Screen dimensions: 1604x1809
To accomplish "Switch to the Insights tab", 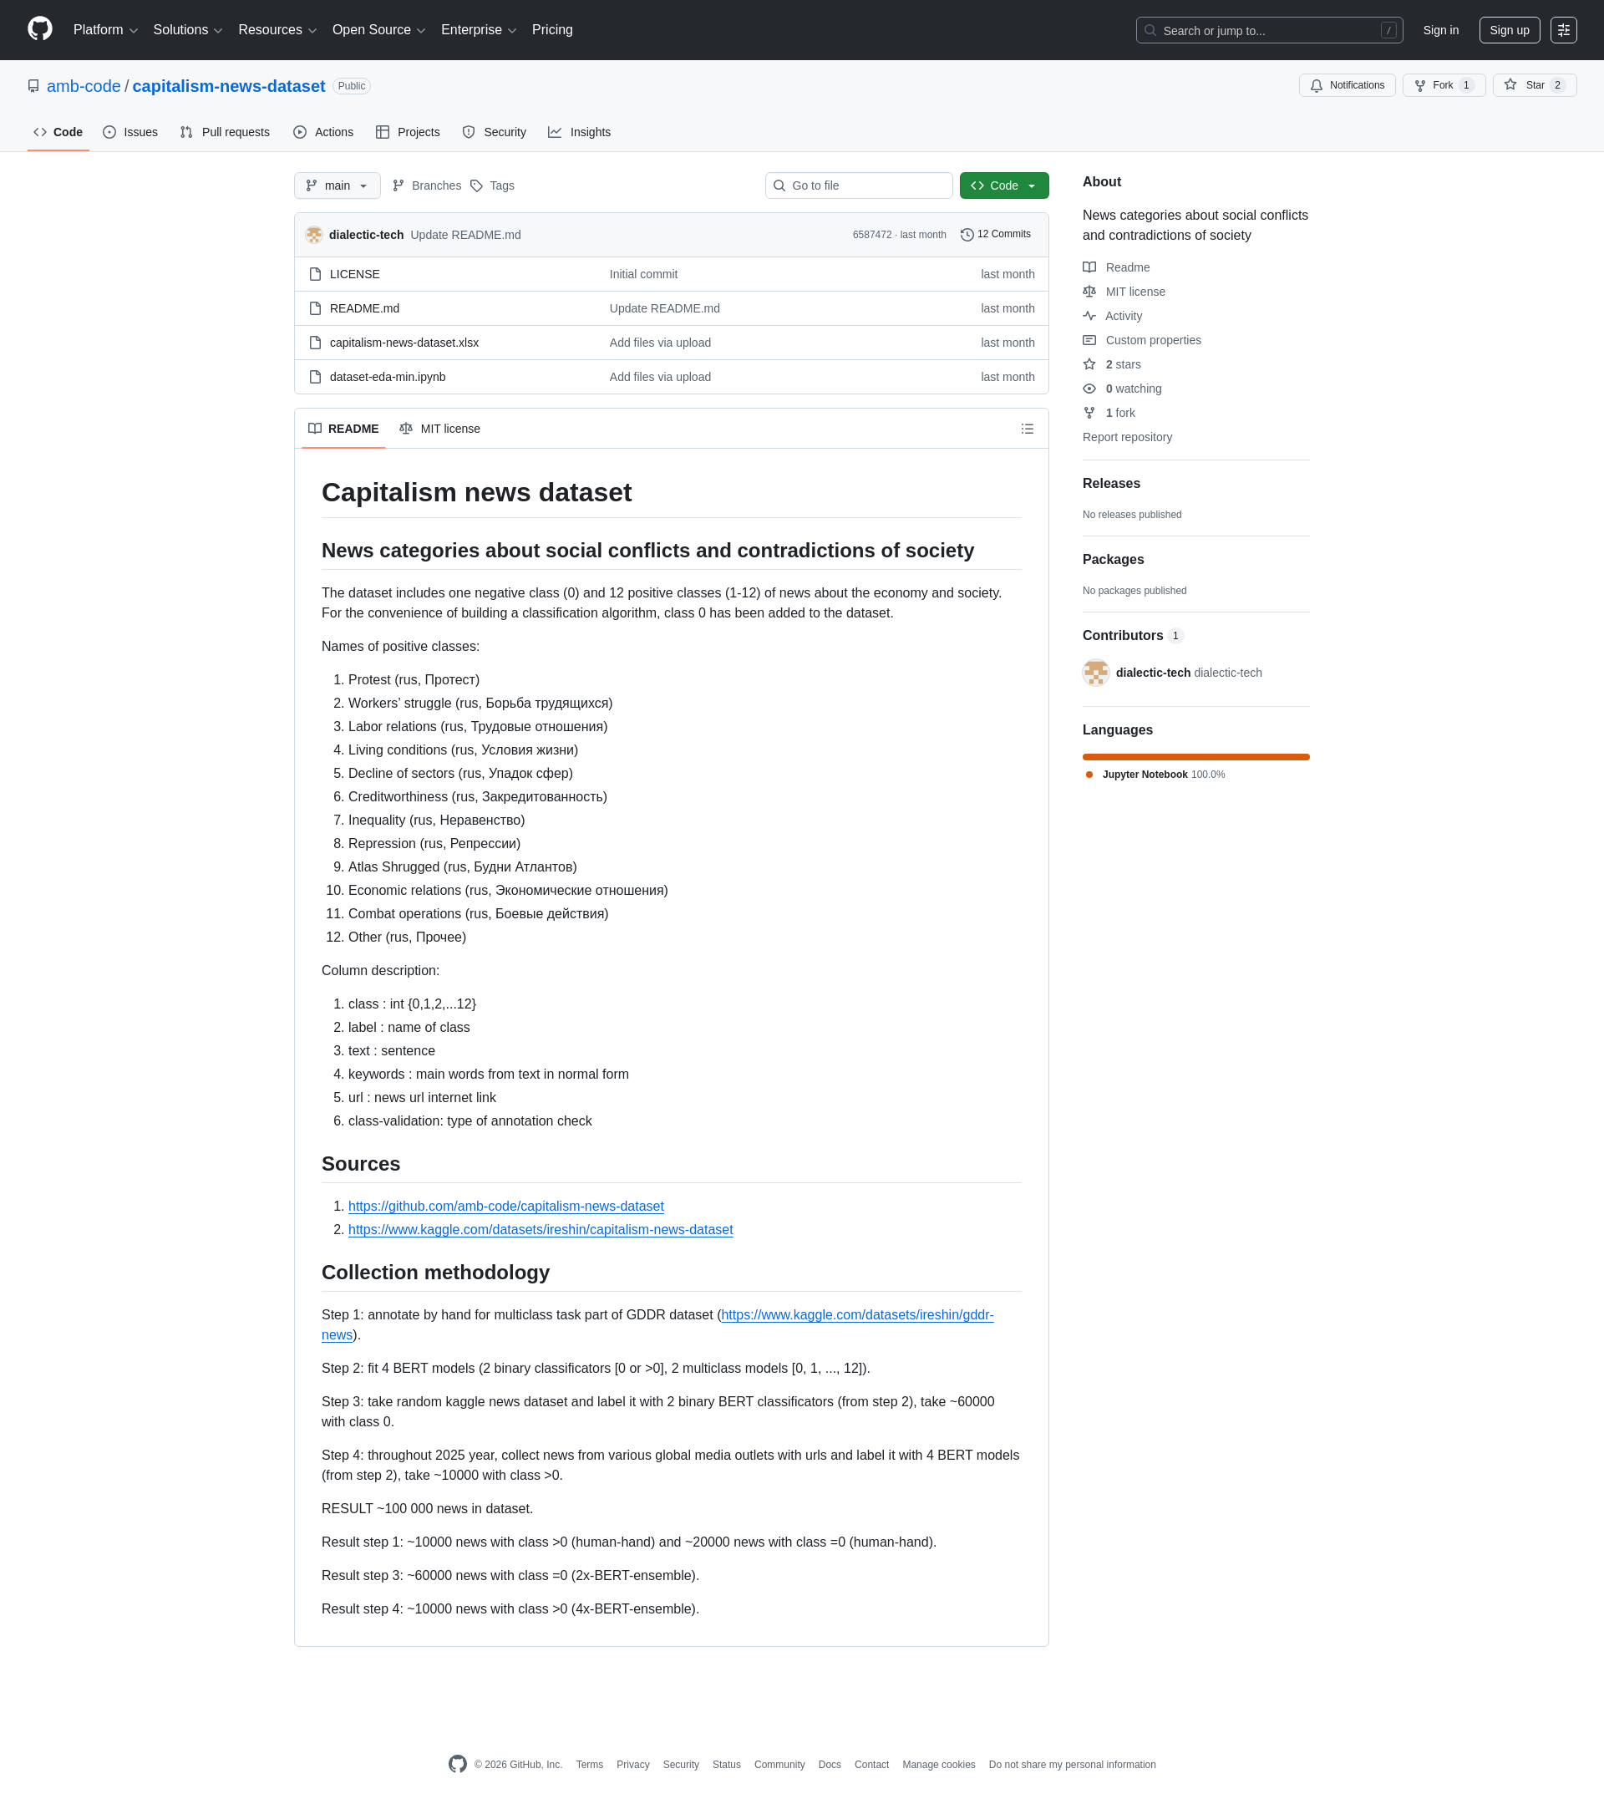I will [x=580, y=132].
